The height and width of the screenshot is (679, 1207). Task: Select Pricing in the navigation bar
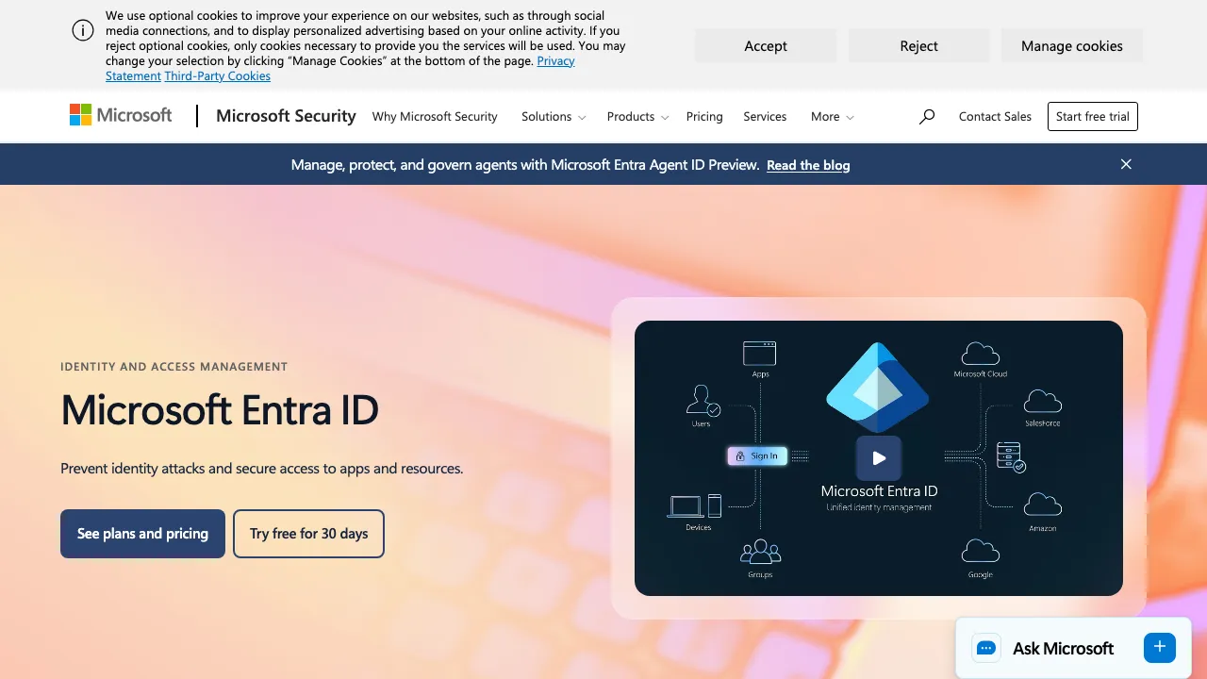704,116
